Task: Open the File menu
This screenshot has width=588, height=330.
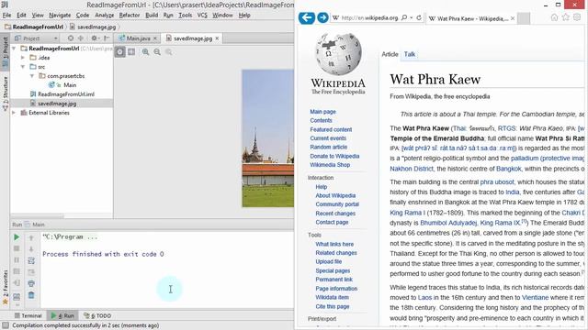Action: point(6,15)
